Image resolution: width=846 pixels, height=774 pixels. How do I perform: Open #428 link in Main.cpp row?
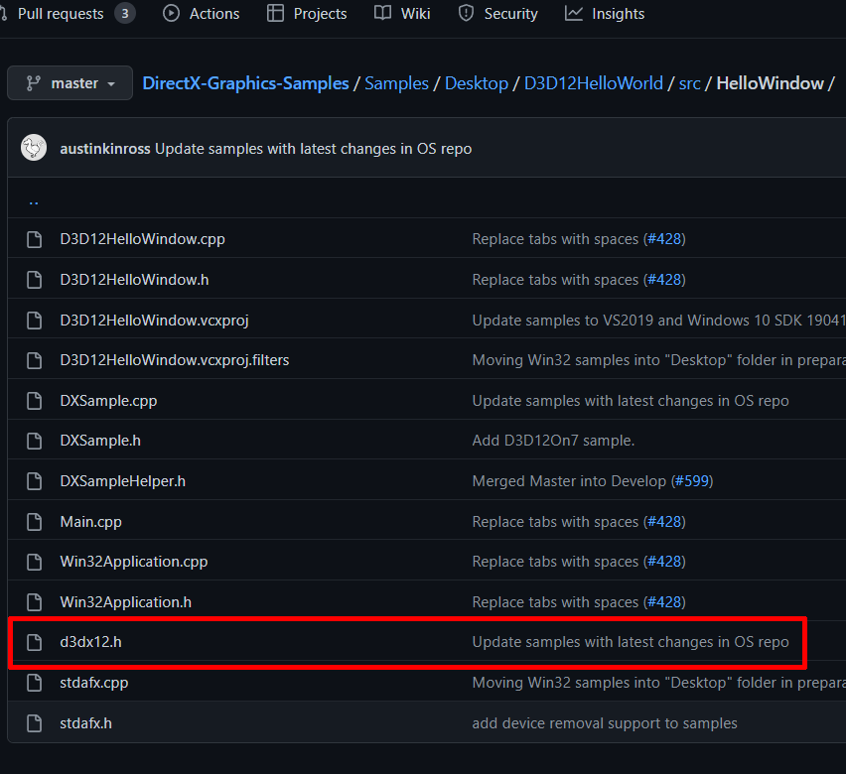[664, 522]
